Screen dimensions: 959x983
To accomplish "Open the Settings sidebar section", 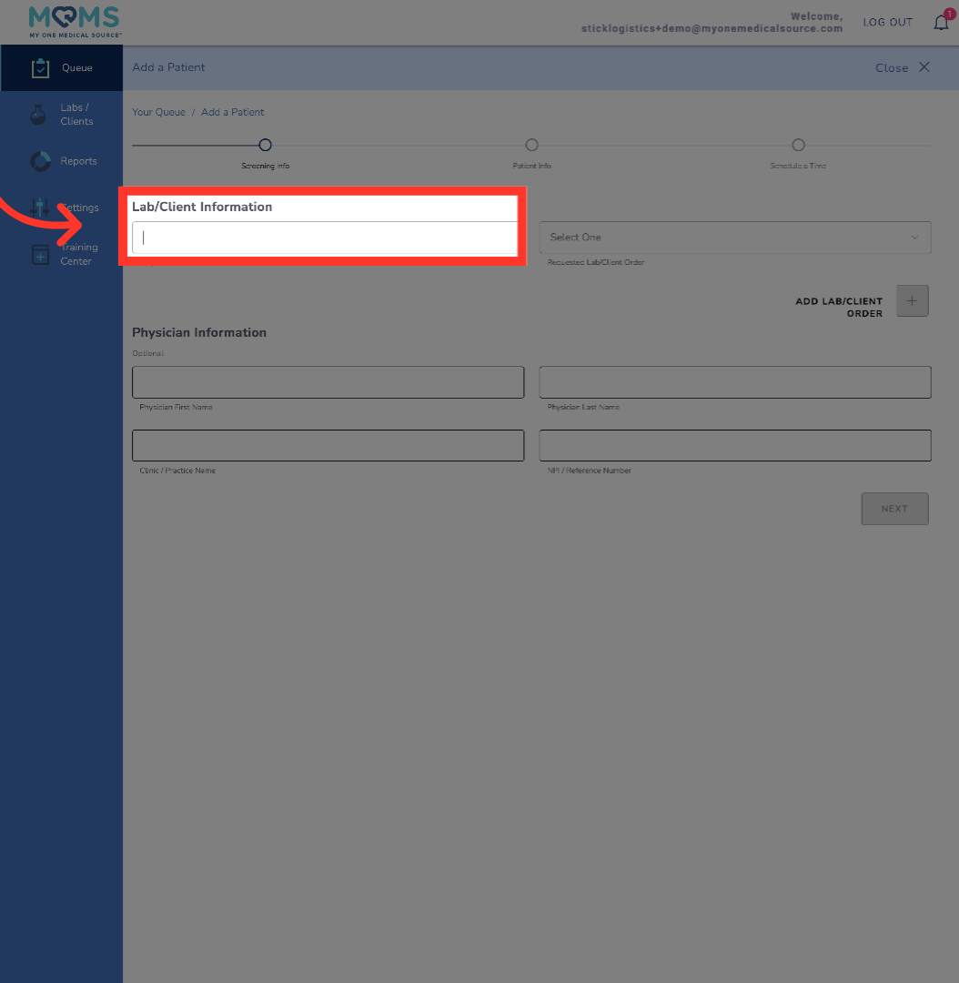I will pos(62,208).
